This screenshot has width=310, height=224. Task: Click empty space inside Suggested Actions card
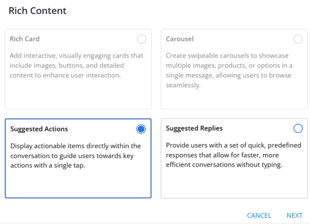click(78, 184)
